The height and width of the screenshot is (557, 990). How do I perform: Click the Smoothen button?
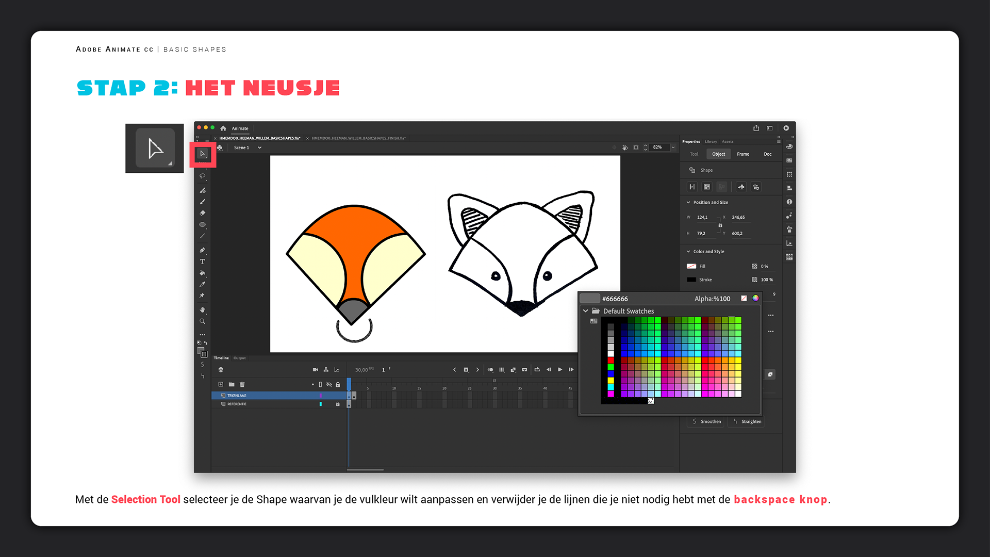(706, 421)
